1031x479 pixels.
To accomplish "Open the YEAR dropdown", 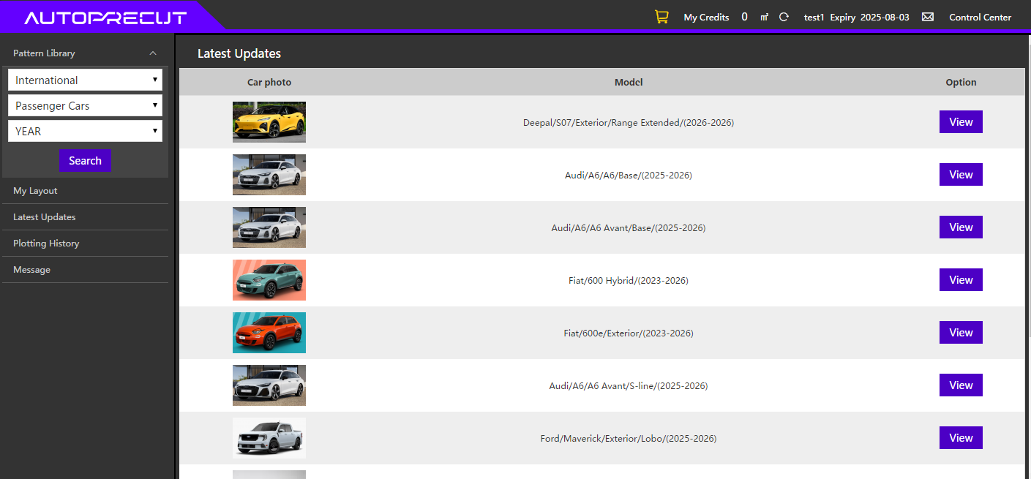I will tap(85, 131).
